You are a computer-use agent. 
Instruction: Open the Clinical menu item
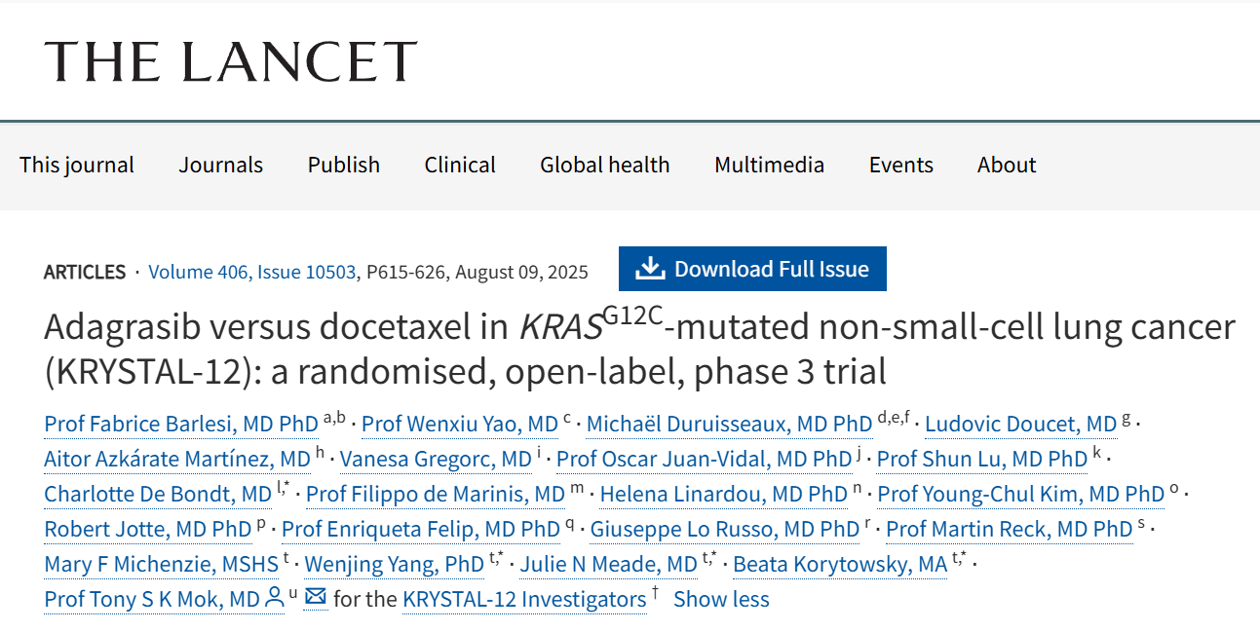click(x=460, y=165)
